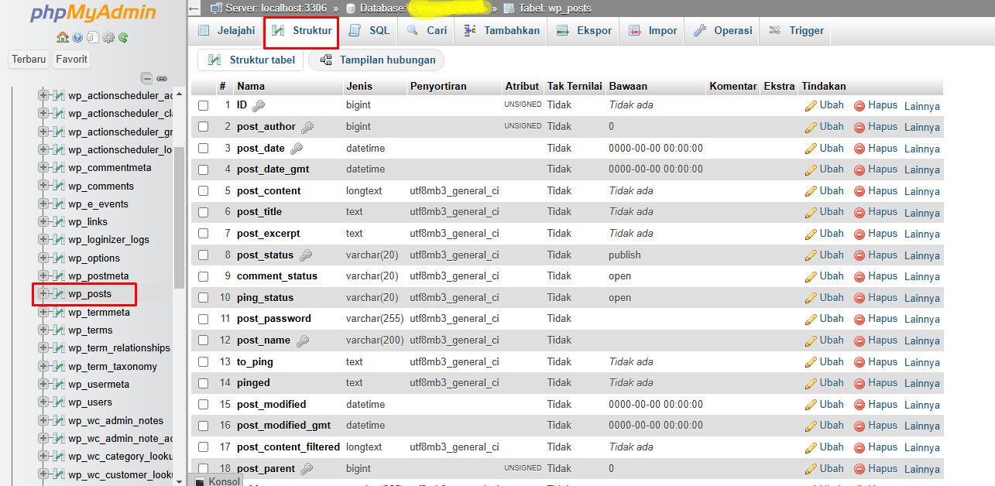Expand the wp_postmeta table node
995x486 pixels.
click(x=43, y=276)
